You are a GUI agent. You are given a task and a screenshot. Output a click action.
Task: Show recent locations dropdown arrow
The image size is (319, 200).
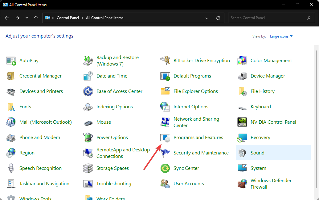tap(27, 18)
